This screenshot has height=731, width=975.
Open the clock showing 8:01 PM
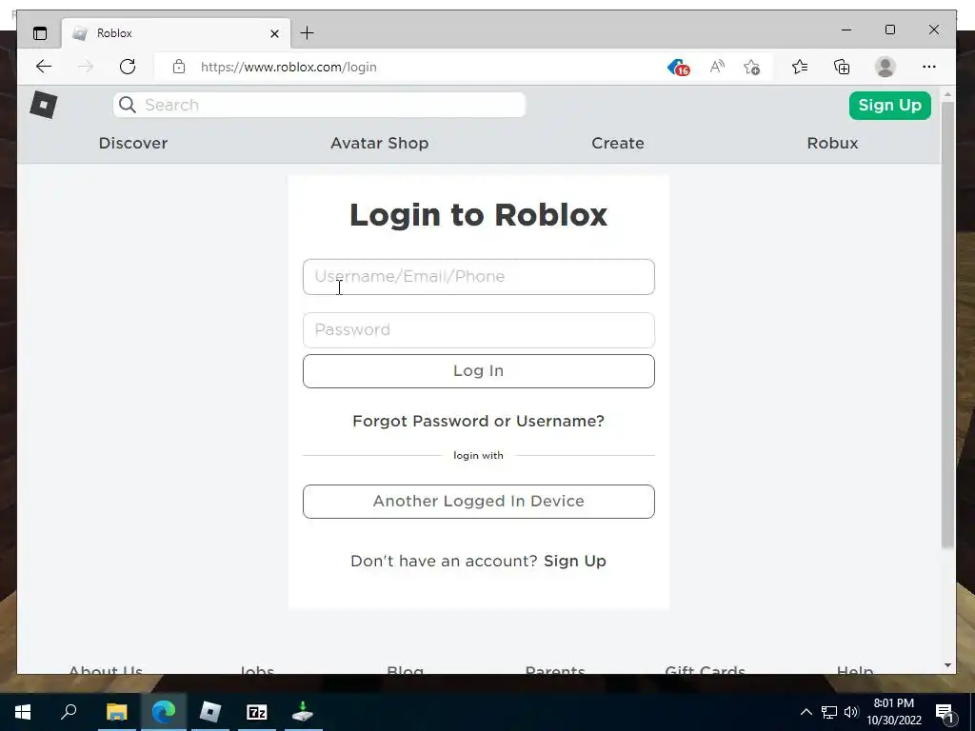pos(893,712)
